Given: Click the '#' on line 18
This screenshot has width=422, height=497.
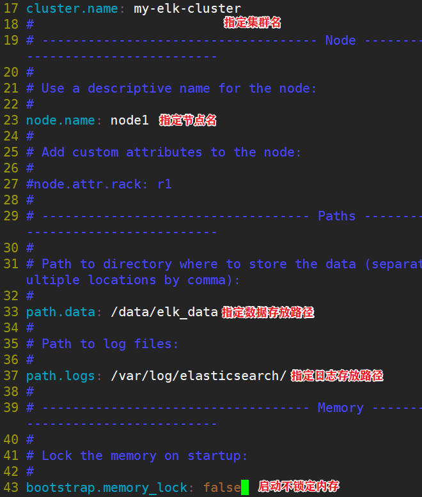Looking at the screenshot, I should (x=30, y=24).
